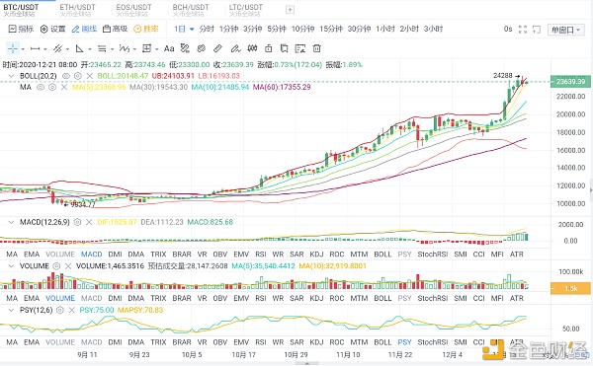Switch chart to 分时 timeframe
This screenshot has width=593, height=366.
(207, 29)
